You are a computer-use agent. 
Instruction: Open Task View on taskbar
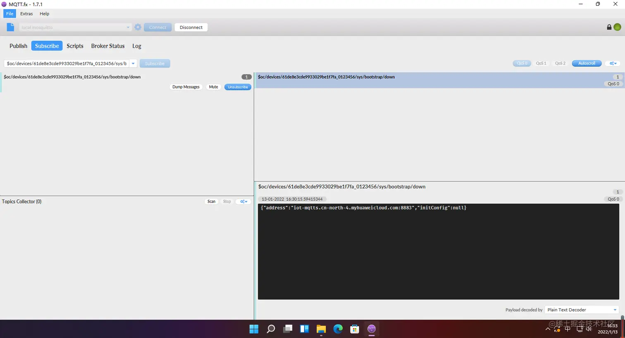pos(288,329)
